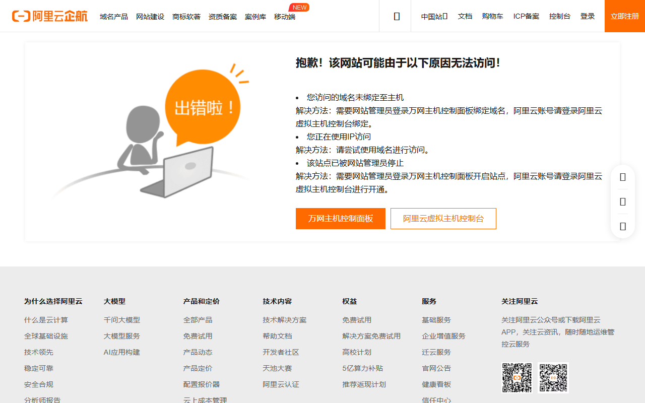Click the 阿里云虚拟主机控制台 outlined button

point(443,219)
